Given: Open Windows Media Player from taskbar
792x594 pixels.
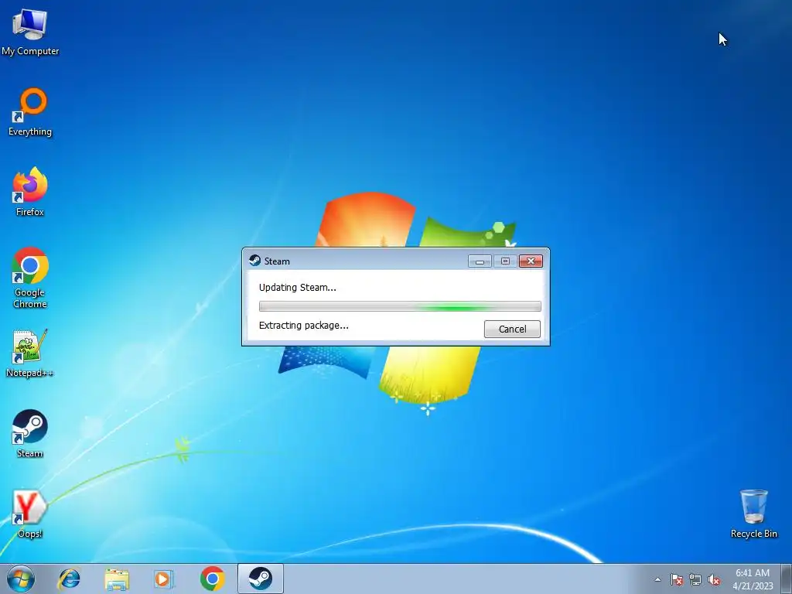Looking at the screenshot, I should [164, 579].
